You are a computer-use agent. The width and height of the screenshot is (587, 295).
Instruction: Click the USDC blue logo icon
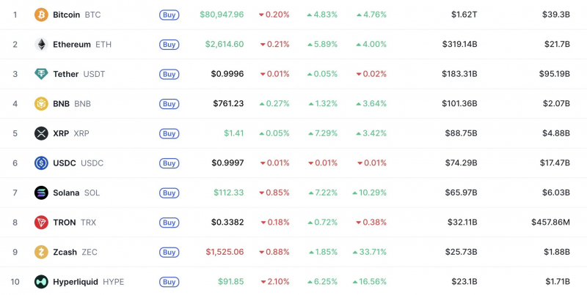click(41, 163)
